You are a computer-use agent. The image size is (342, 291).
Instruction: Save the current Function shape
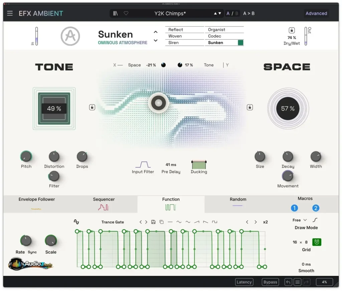[153, 222]
